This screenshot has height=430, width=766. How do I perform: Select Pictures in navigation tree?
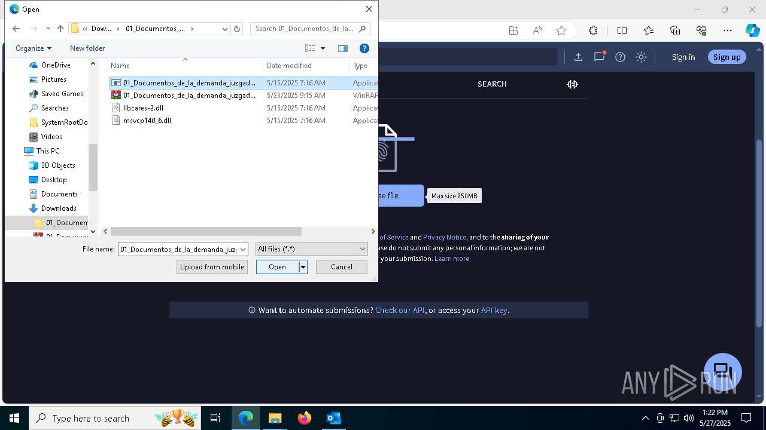pos(53,79)
